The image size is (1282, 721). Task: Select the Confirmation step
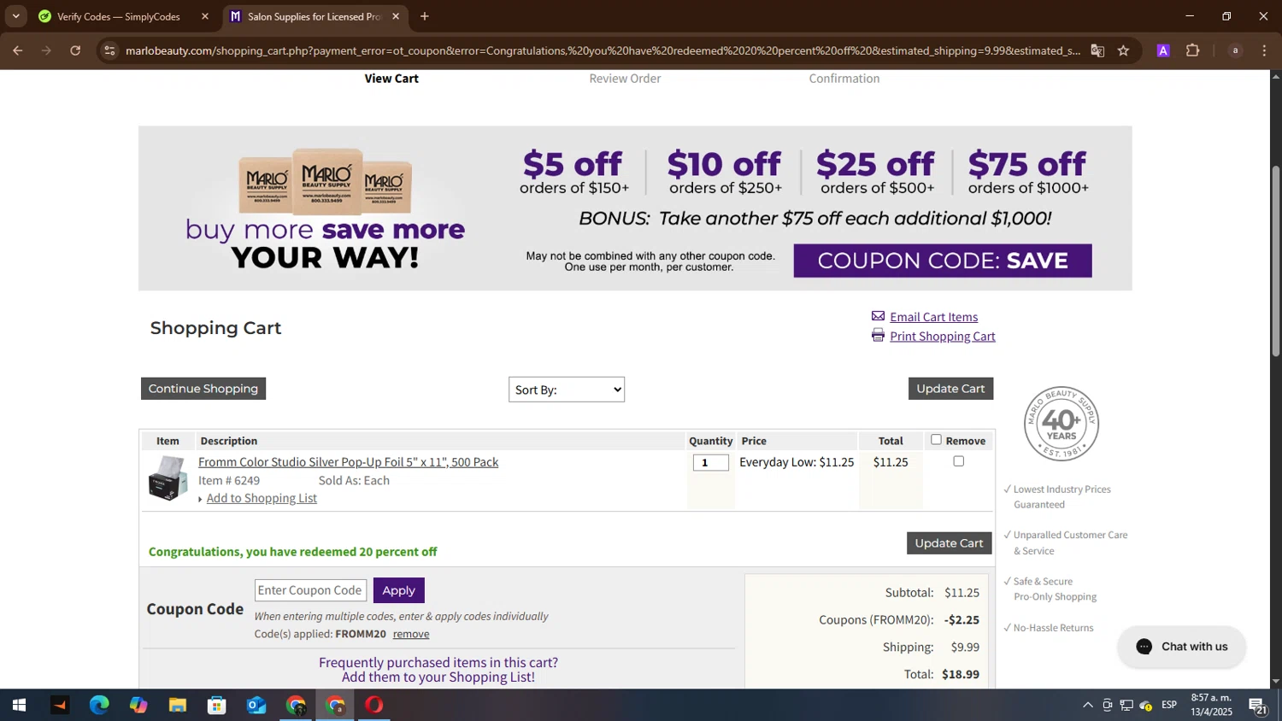click(x=844, y=79)
